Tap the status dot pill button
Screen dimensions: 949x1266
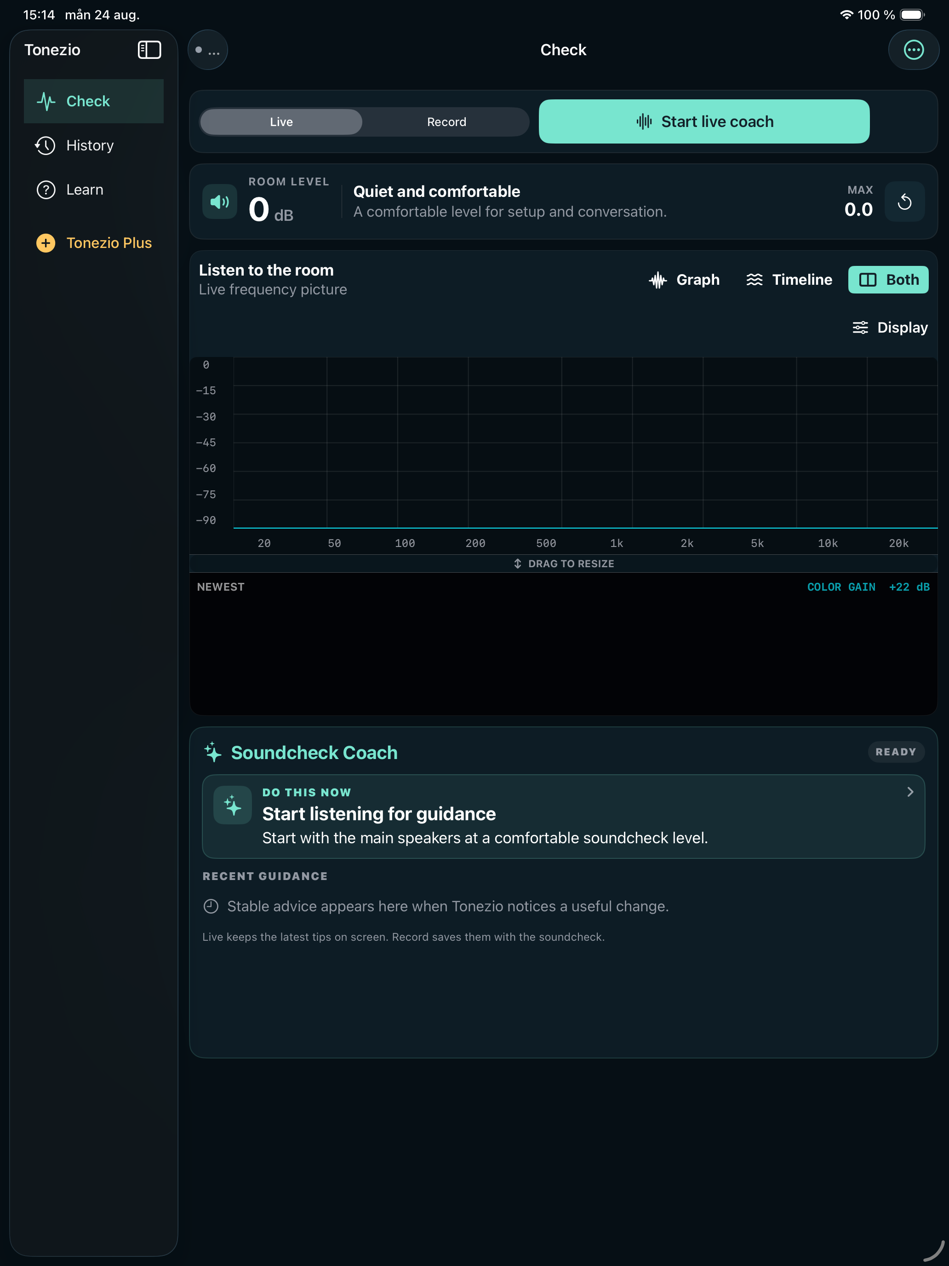[208, 50]
